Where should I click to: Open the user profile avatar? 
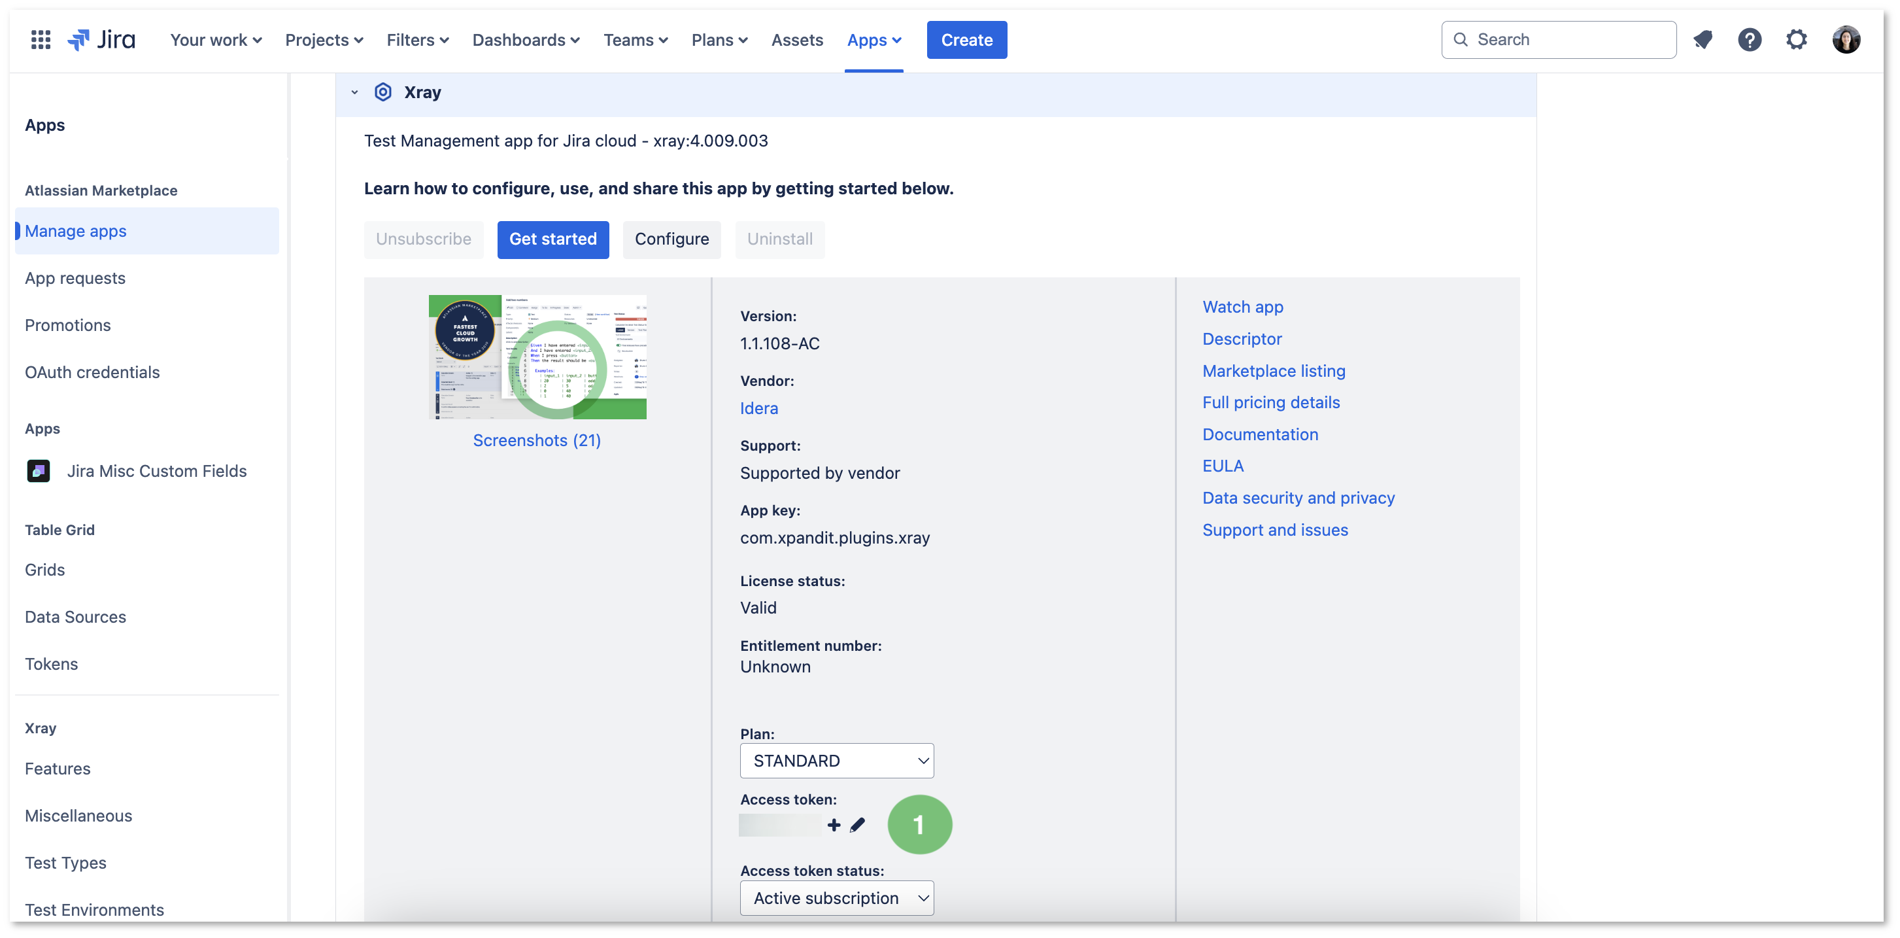[x=1846, y=40]
